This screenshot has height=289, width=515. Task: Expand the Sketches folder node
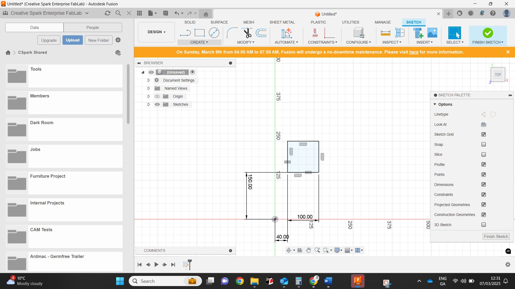149,104
